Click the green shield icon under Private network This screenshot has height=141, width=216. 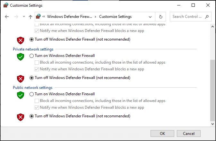click(x=21, y=57)
